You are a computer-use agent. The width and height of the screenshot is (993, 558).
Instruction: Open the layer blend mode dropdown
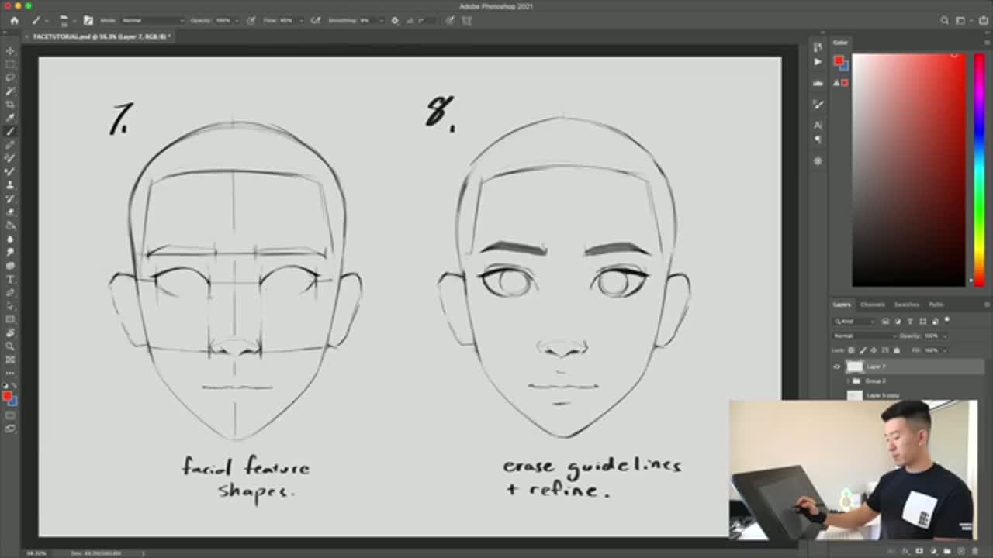tap(865, 336)
